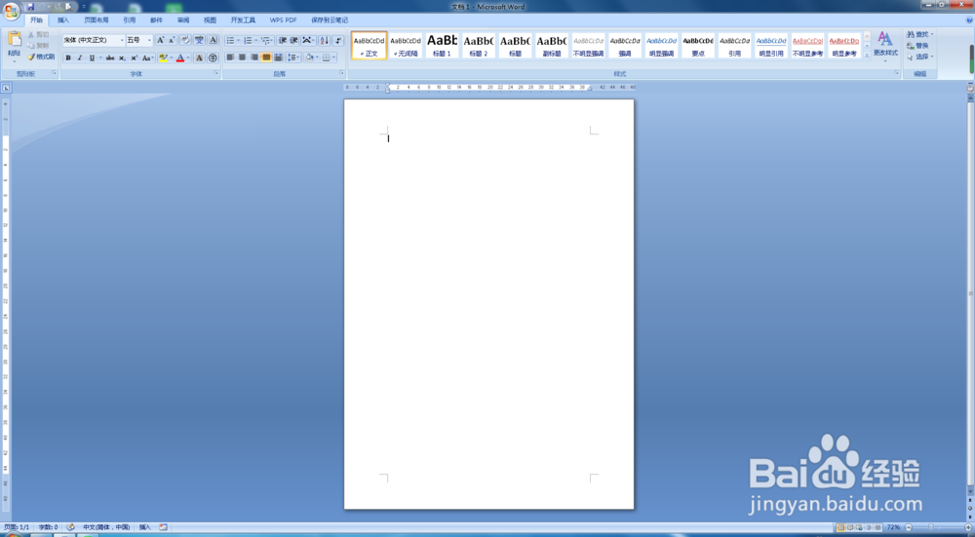Click the zoom out minus button
Image resolution: width=975 pixels, height=537 pixels.
(909, 527)
